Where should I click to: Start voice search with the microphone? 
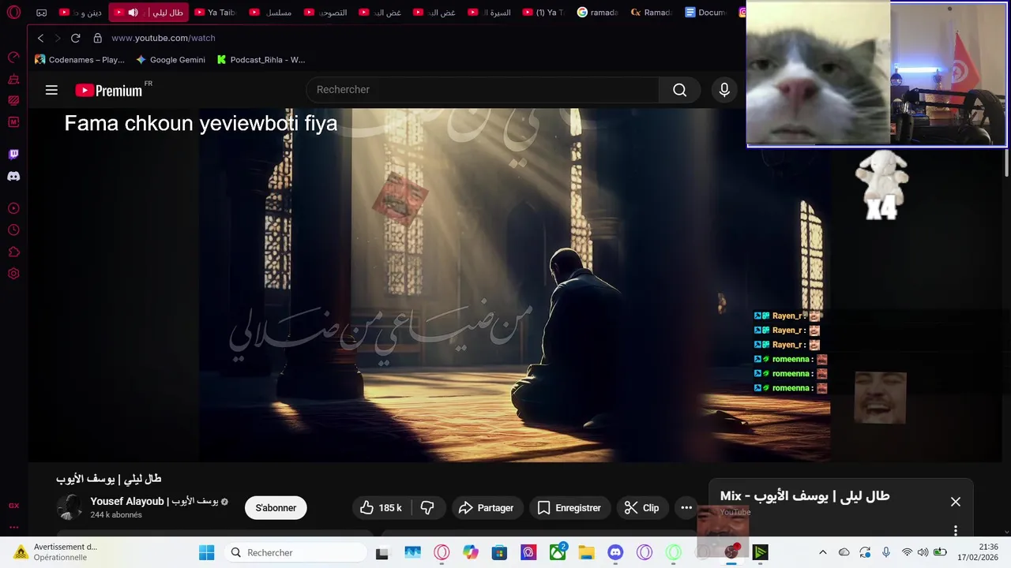click(724, 90)
